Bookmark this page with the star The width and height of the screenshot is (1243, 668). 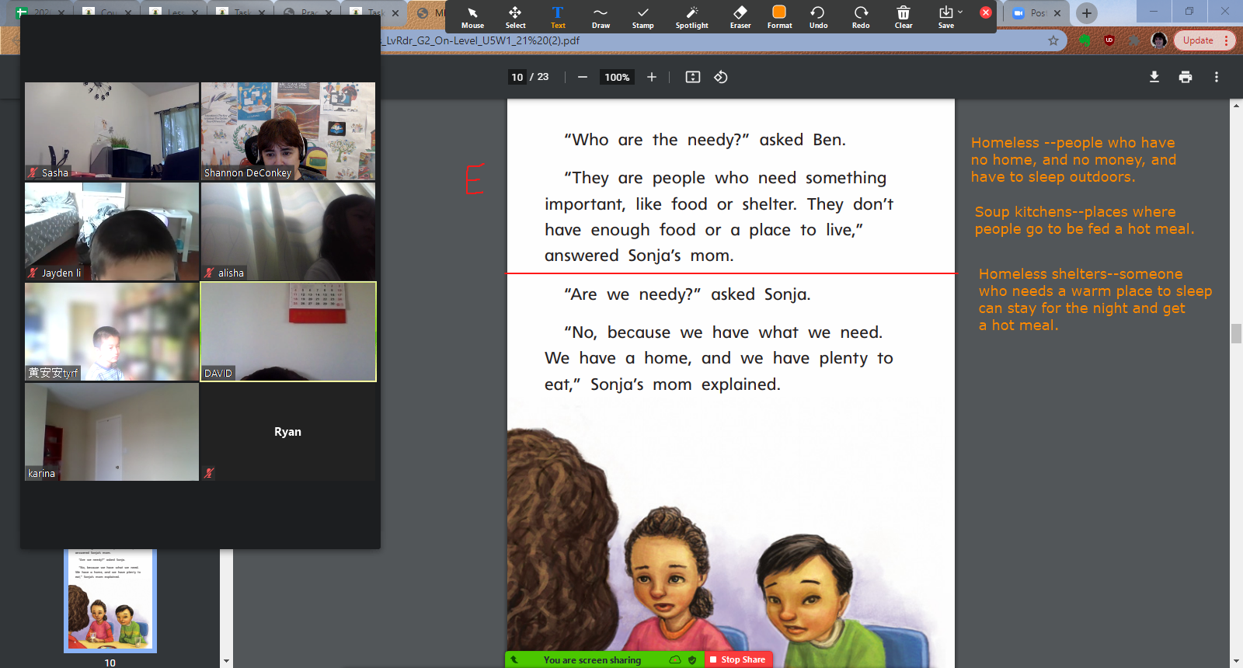pos(1053,40)
